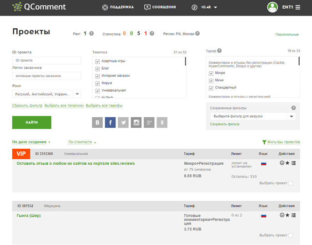The height and width of the screenshot is (245, 312).
Task: Click the Google Plus icon
Action: 149,122
